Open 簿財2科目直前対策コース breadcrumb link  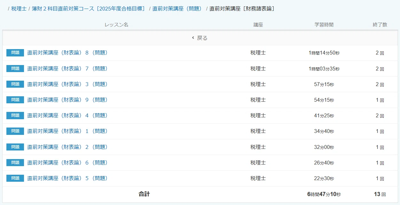point(89,9)
